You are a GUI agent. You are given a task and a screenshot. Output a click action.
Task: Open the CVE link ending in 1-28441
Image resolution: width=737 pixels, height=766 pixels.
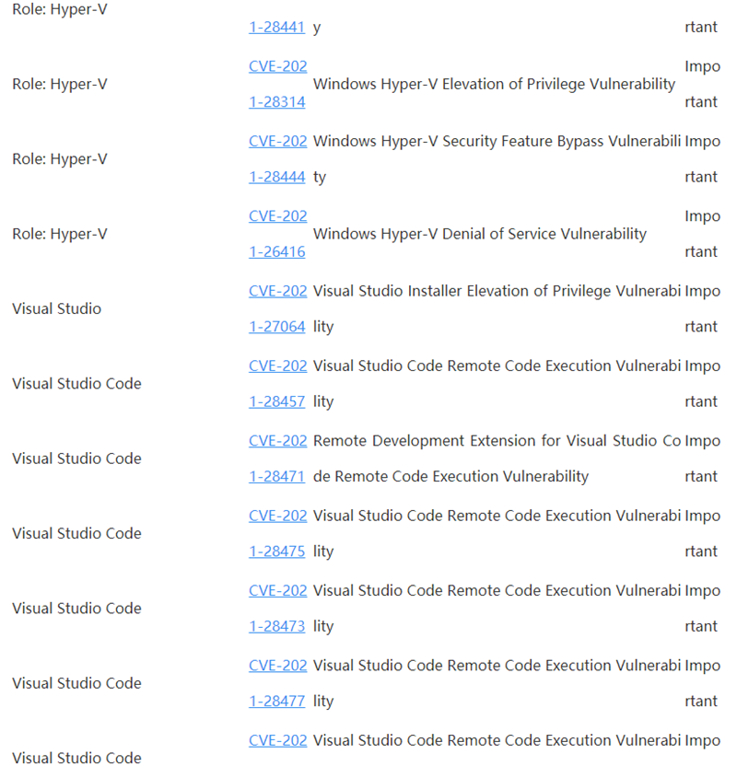276,28
